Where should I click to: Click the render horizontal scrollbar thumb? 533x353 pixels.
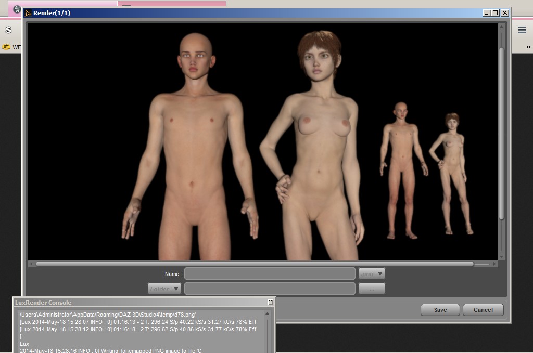point(255,264)
